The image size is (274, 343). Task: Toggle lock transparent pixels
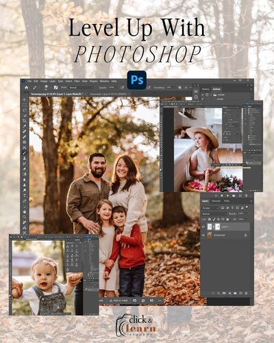coord(210,220)
